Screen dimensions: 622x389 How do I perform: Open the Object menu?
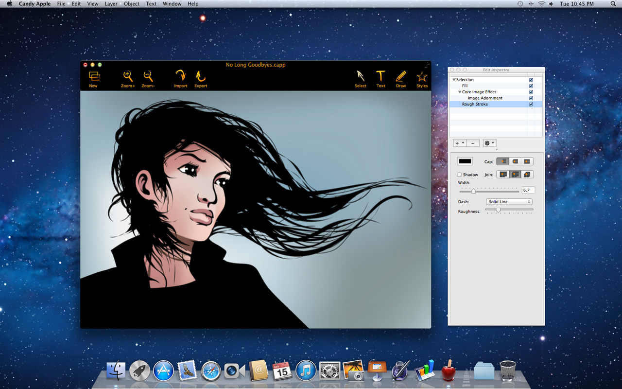tap(131, 3)
